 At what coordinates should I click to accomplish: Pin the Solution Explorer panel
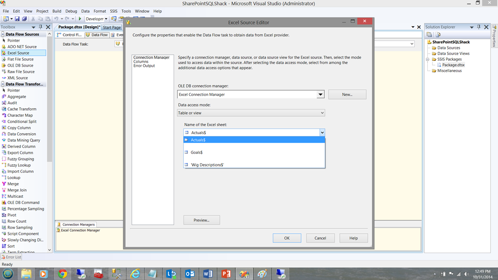point(479,27)
